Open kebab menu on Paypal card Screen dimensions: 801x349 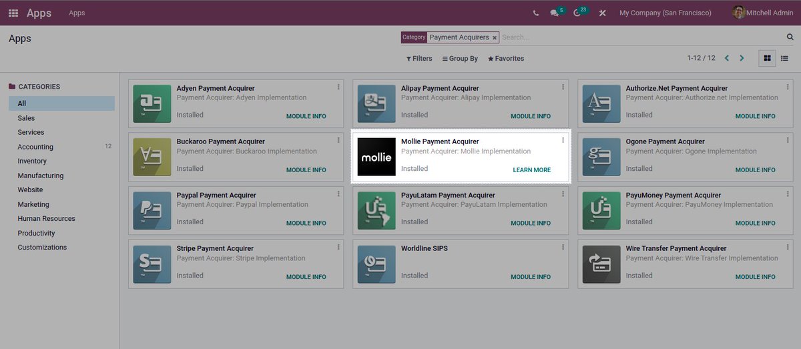(338, 194)
